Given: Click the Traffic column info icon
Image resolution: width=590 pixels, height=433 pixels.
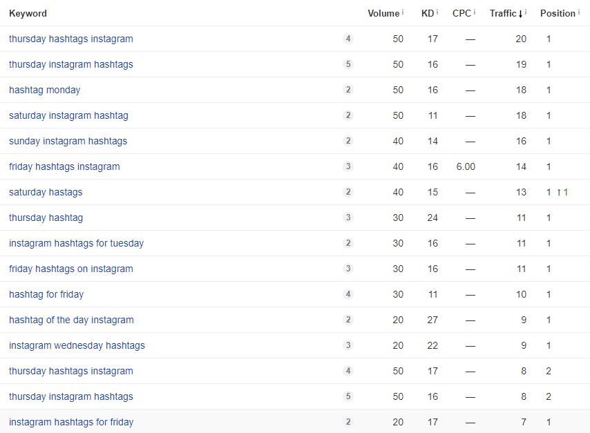Looking at the screenshot, I should [x=527, y=12].
